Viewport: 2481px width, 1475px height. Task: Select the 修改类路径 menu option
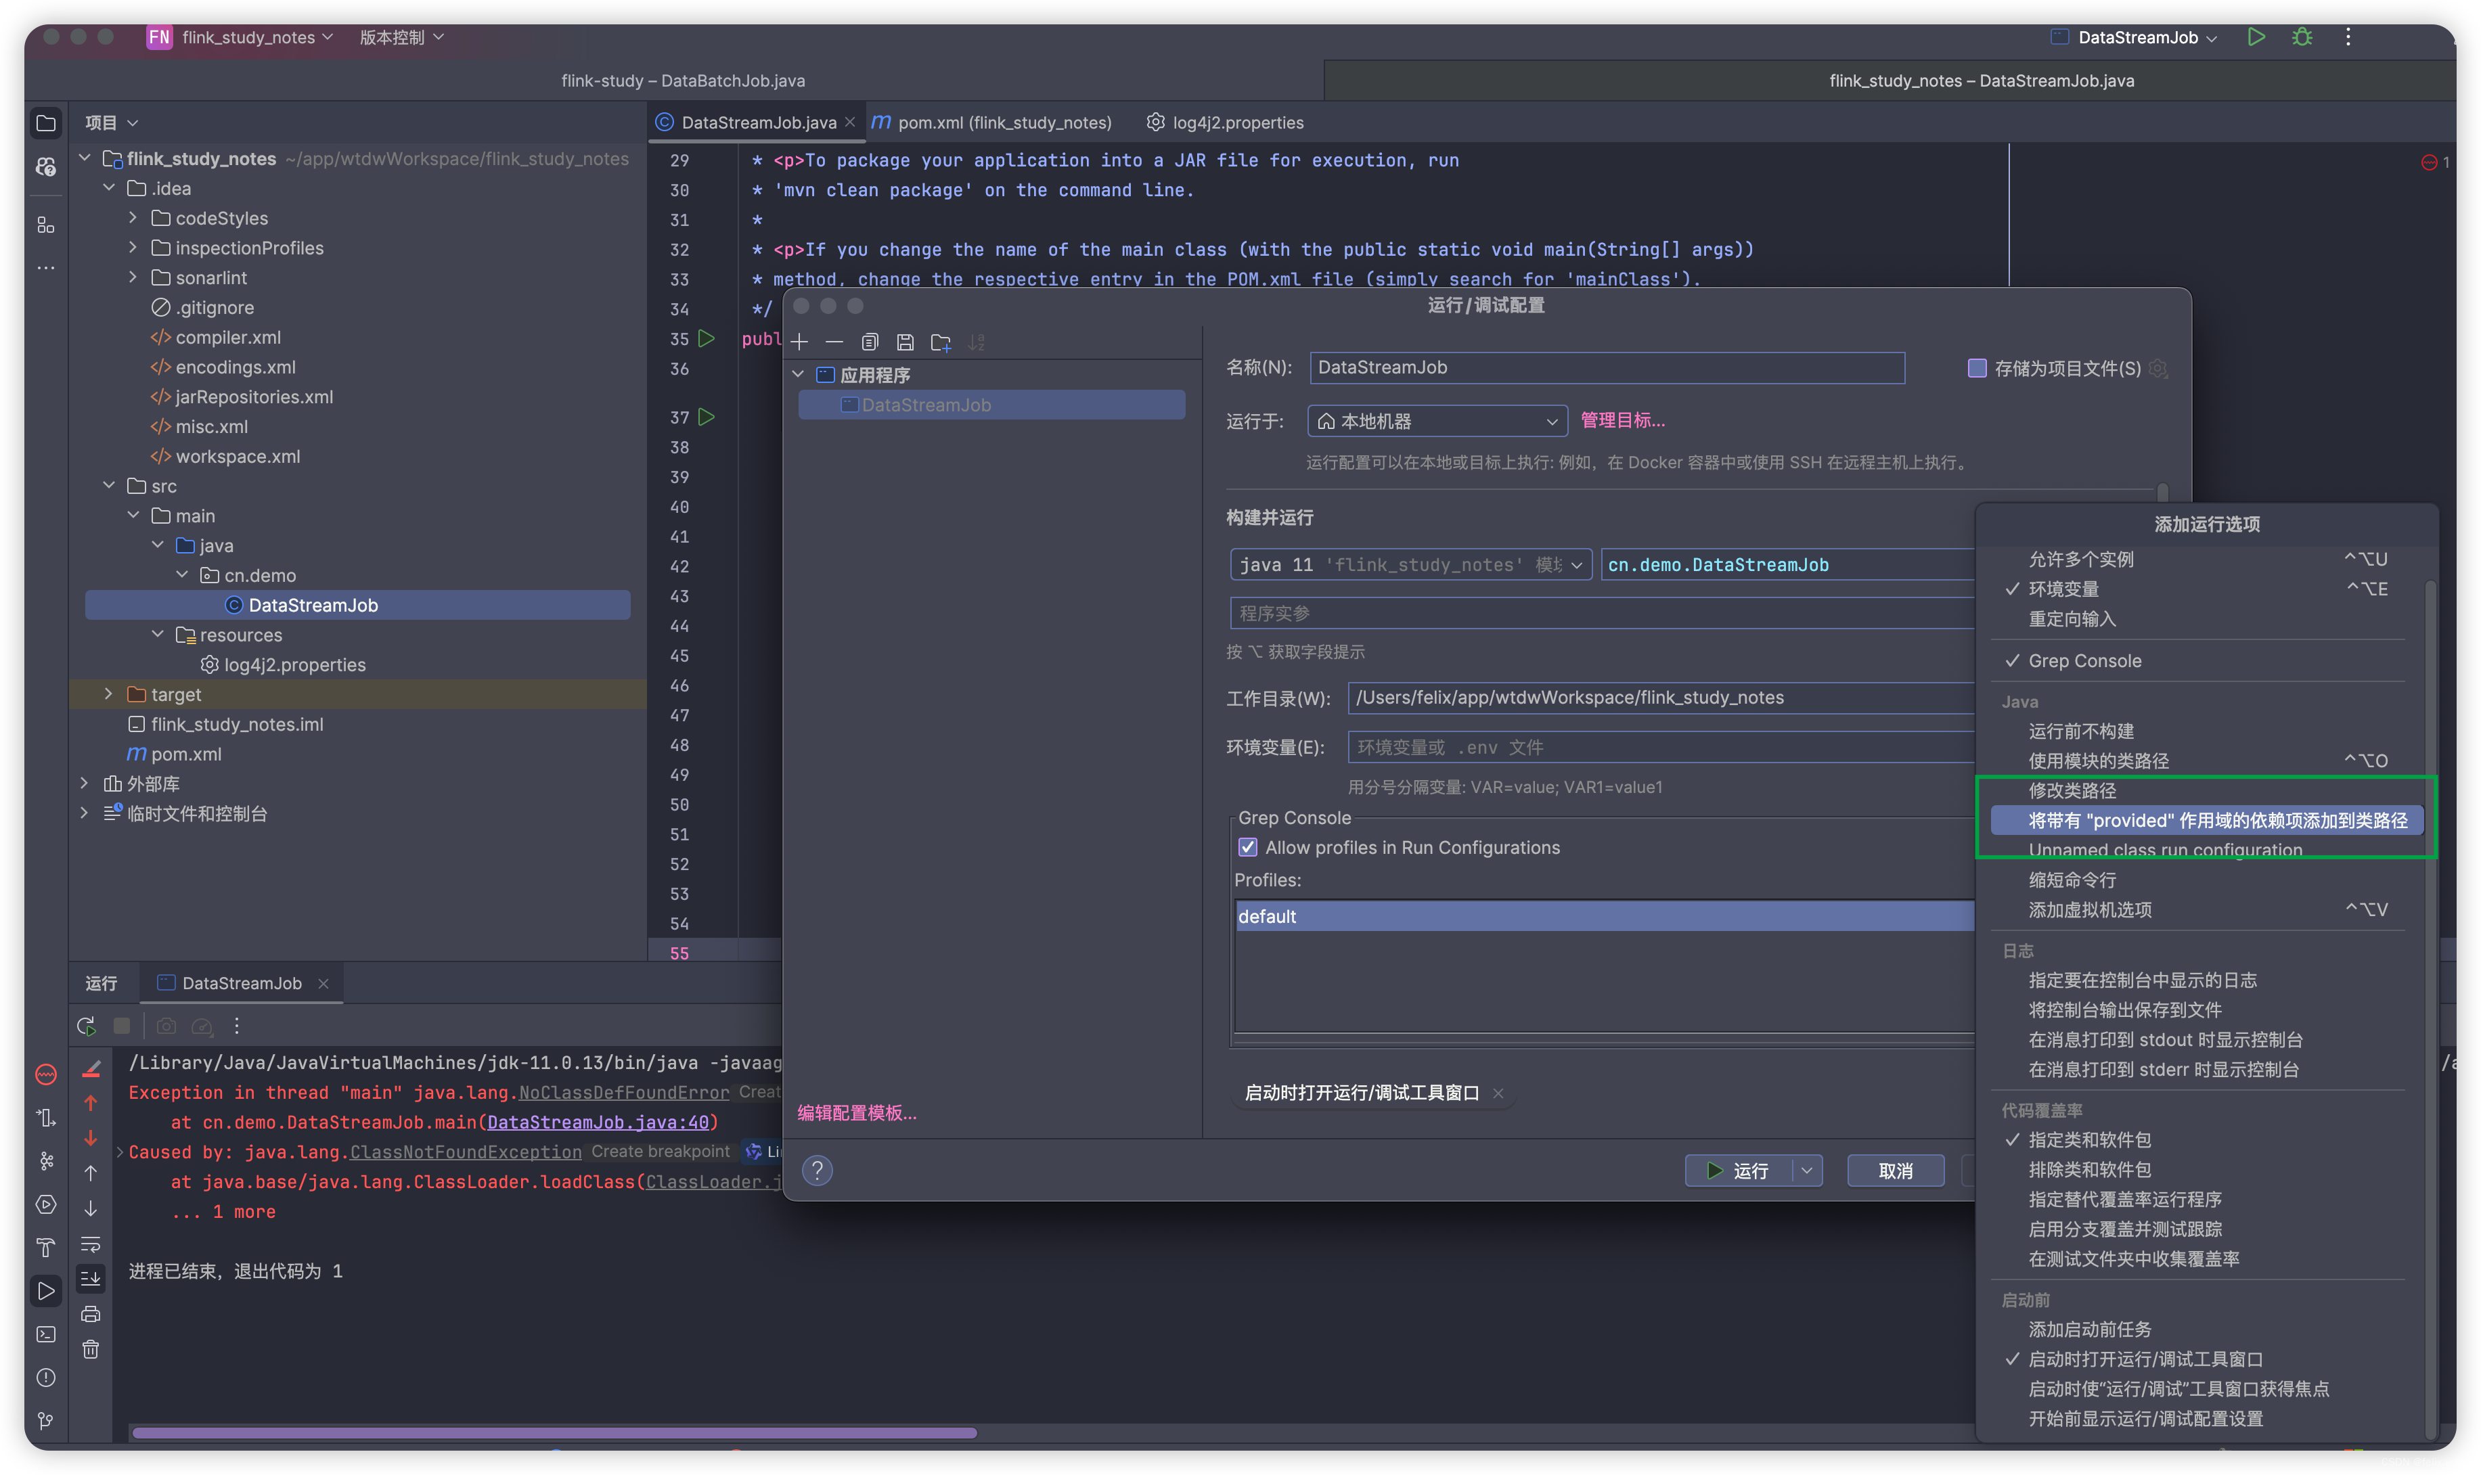[2072, 790]
